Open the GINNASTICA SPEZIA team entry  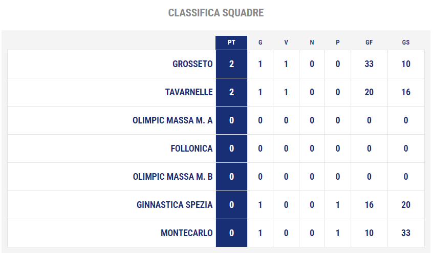(175, 205)
